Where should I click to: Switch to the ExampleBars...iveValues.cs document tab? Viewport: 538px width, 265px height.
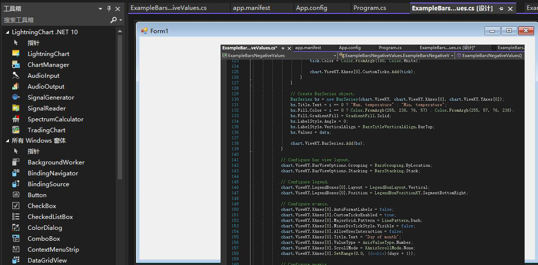click(x=169, y=8)
